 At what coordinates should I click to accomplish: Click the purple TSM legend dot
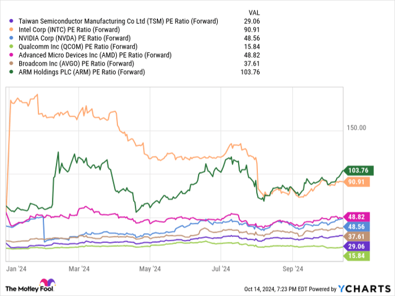tap(11, 21)
